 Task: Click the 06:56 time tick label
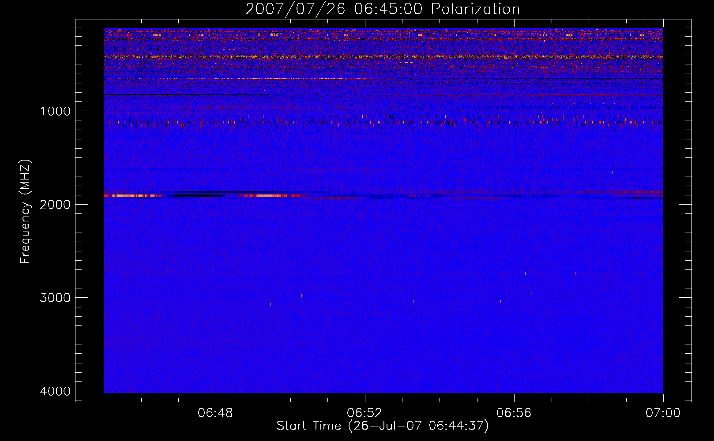tap(514, 413)
